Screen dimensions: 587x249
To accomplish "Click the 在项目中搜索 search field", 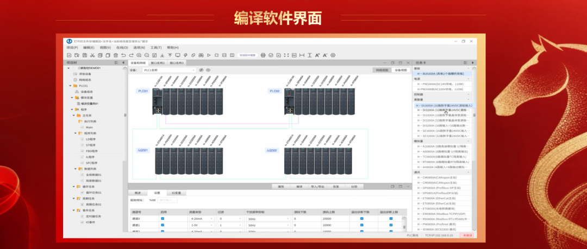I will point(247,55).
